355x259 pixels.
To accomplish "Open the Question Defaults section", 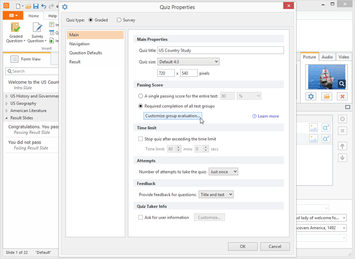I will (96, 53).
